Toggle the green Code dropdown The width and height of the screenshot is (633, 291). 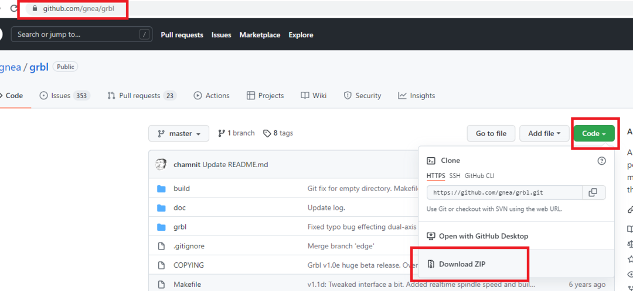point(594,133)
